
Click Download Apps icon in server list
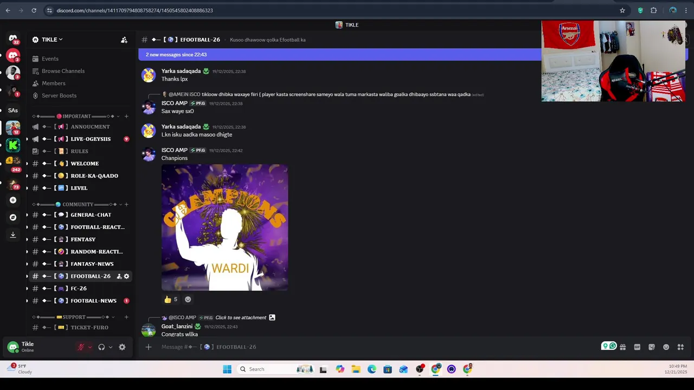click(x=13, y=235)
